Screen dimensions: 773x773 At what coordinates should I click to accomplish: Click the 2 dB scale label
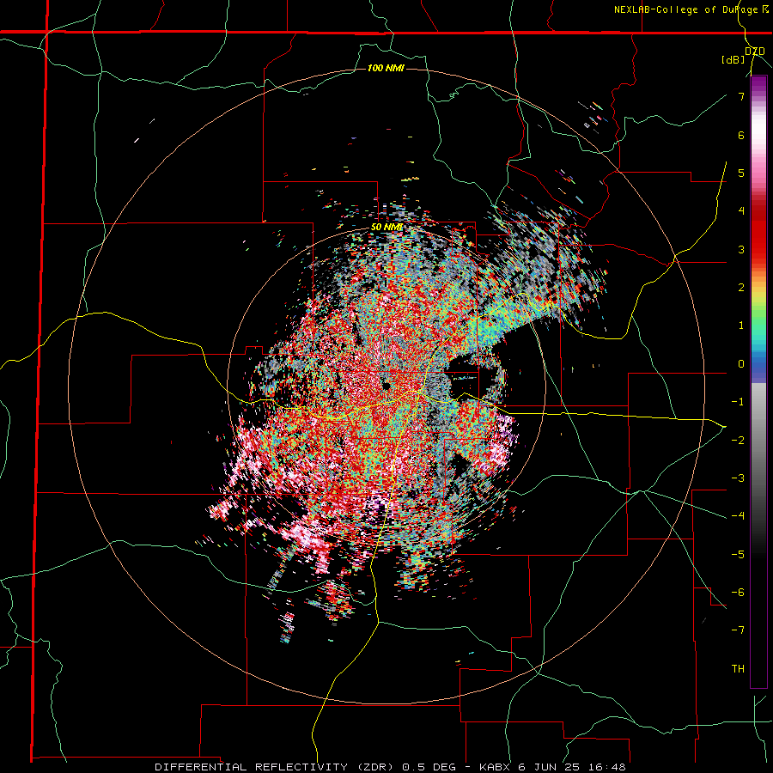pos(741,288)
